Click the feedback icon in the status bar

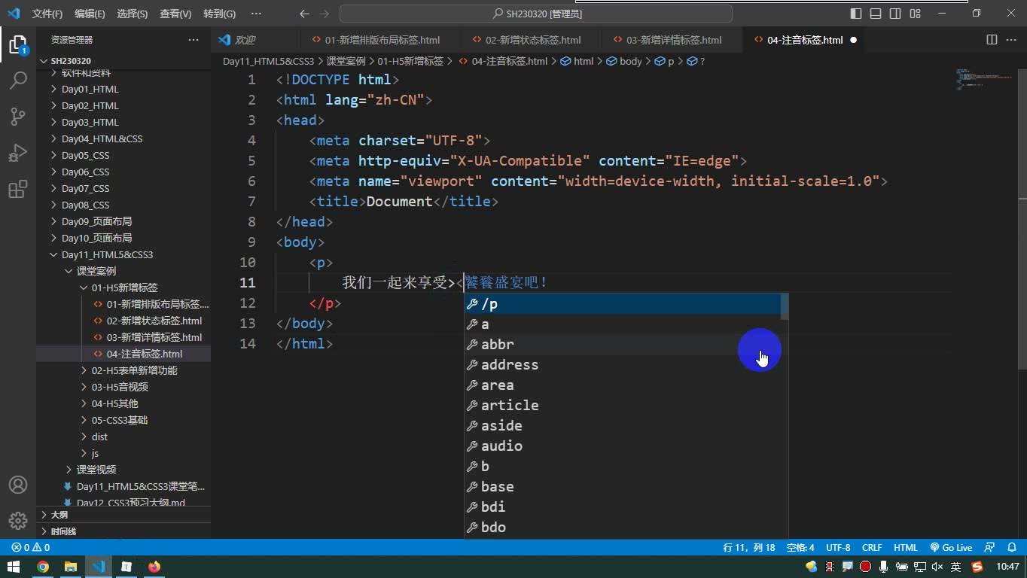989,548
